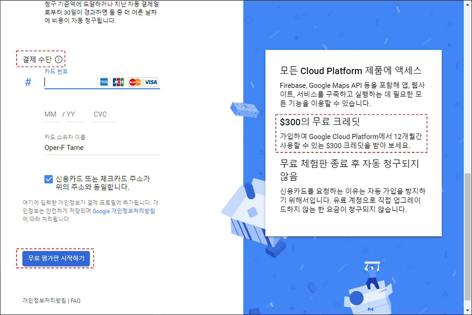The height and width of the screenshot is (315, 472).
Task: Click the JCB card logo
Action: tap(118, 82)
